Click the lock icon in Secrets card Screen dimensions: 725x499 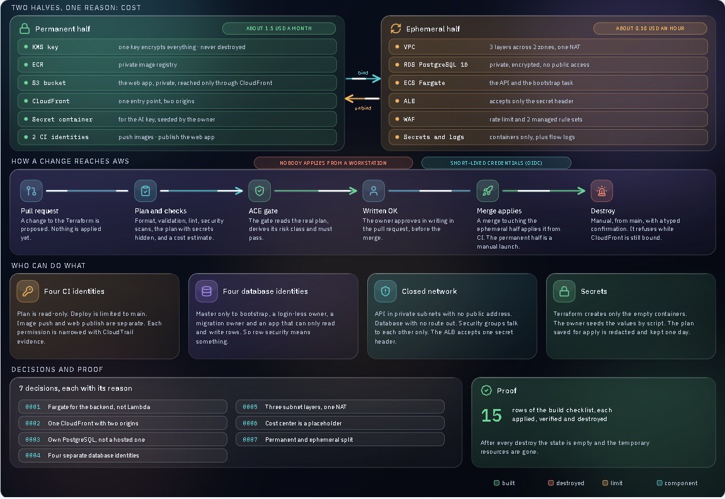tap(564, 291)
